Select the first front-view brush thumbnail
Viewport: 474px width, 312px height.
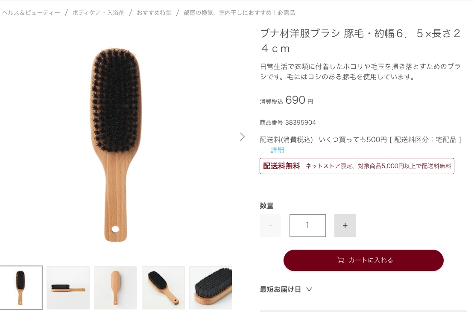click(21, 288)
